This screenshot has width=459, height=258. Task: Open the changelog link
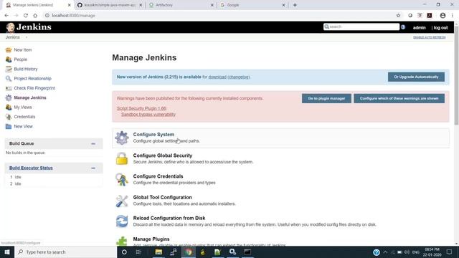coord(239,77)
